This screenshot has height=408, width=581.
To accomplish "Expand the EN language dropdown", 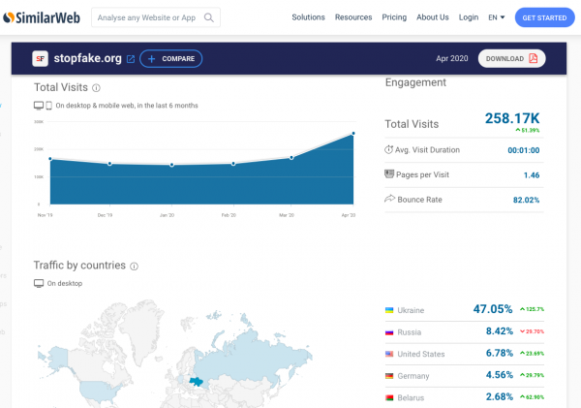I will [x=497, y=17].
